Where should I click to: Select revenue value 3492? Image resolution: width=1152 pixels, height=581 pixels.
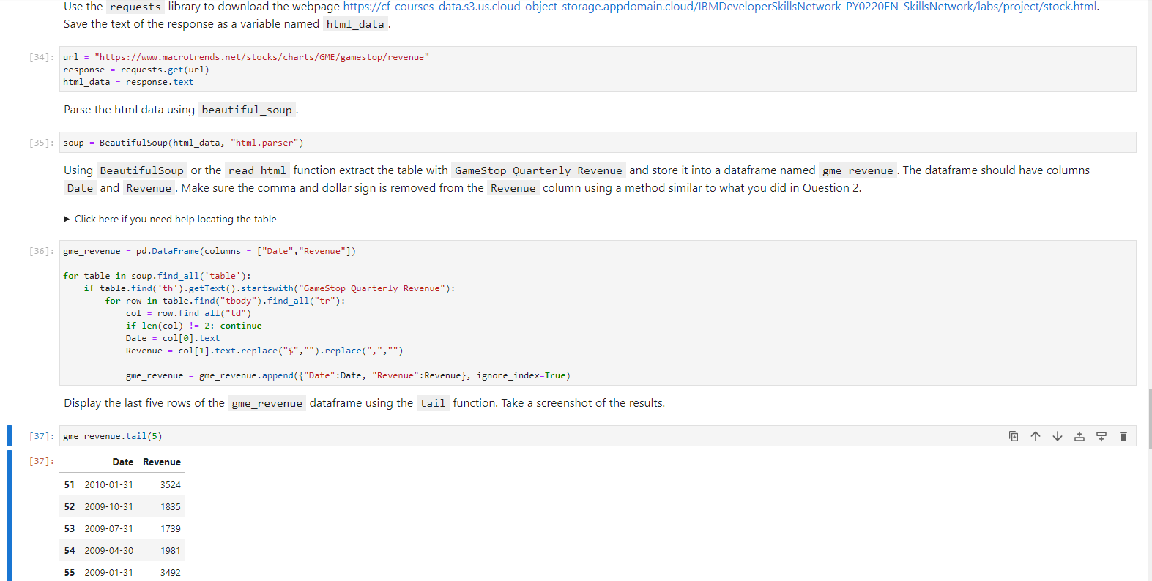coord(171,572)
